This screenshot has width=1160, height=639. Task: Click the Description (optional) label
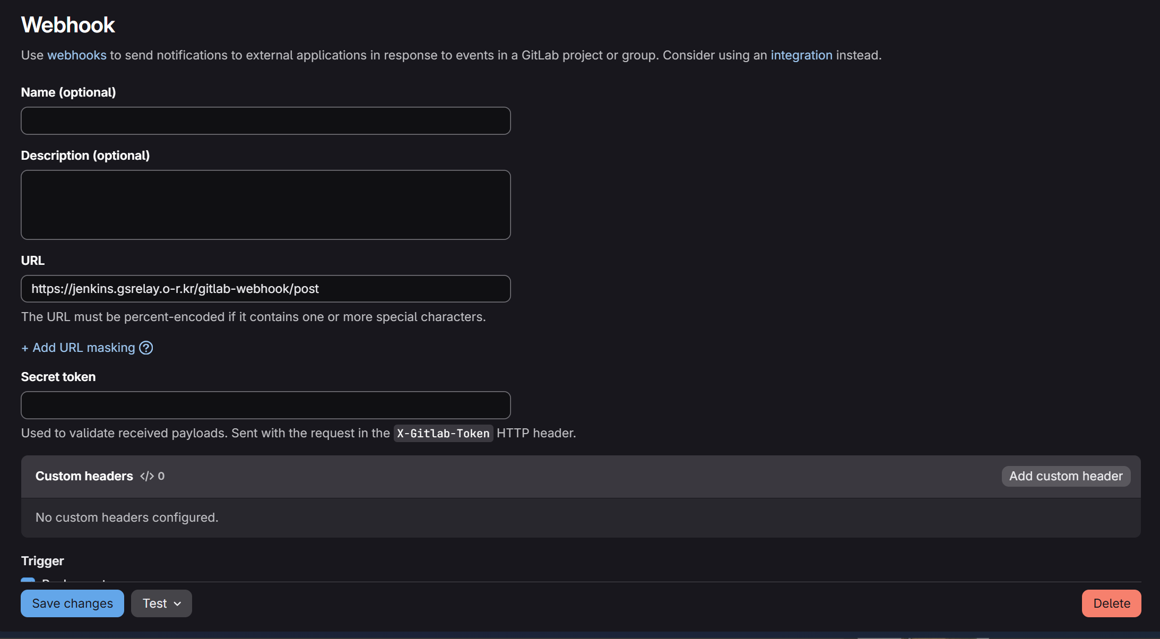point(85,156)
